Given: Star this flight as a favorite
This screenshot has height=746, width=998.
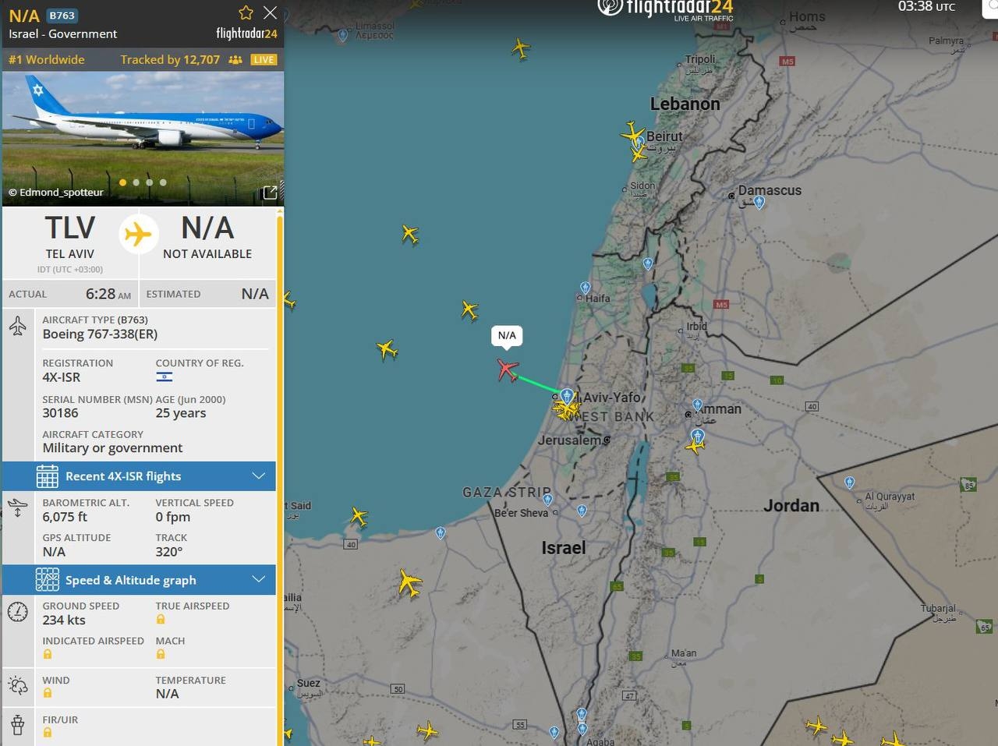Looking at the screenshot, I should (246, 12).
